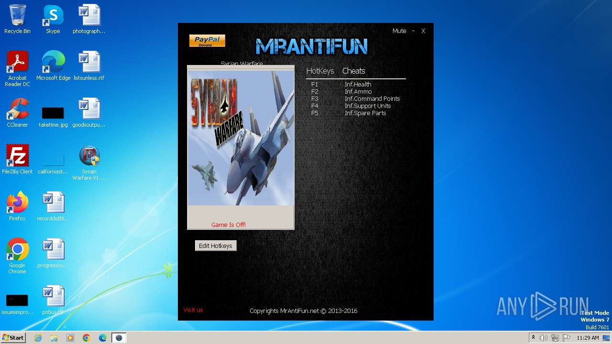Select the Inf.Spare Parts cheat text
Screen dimensions: 612x344
click(x=365, y=113)
